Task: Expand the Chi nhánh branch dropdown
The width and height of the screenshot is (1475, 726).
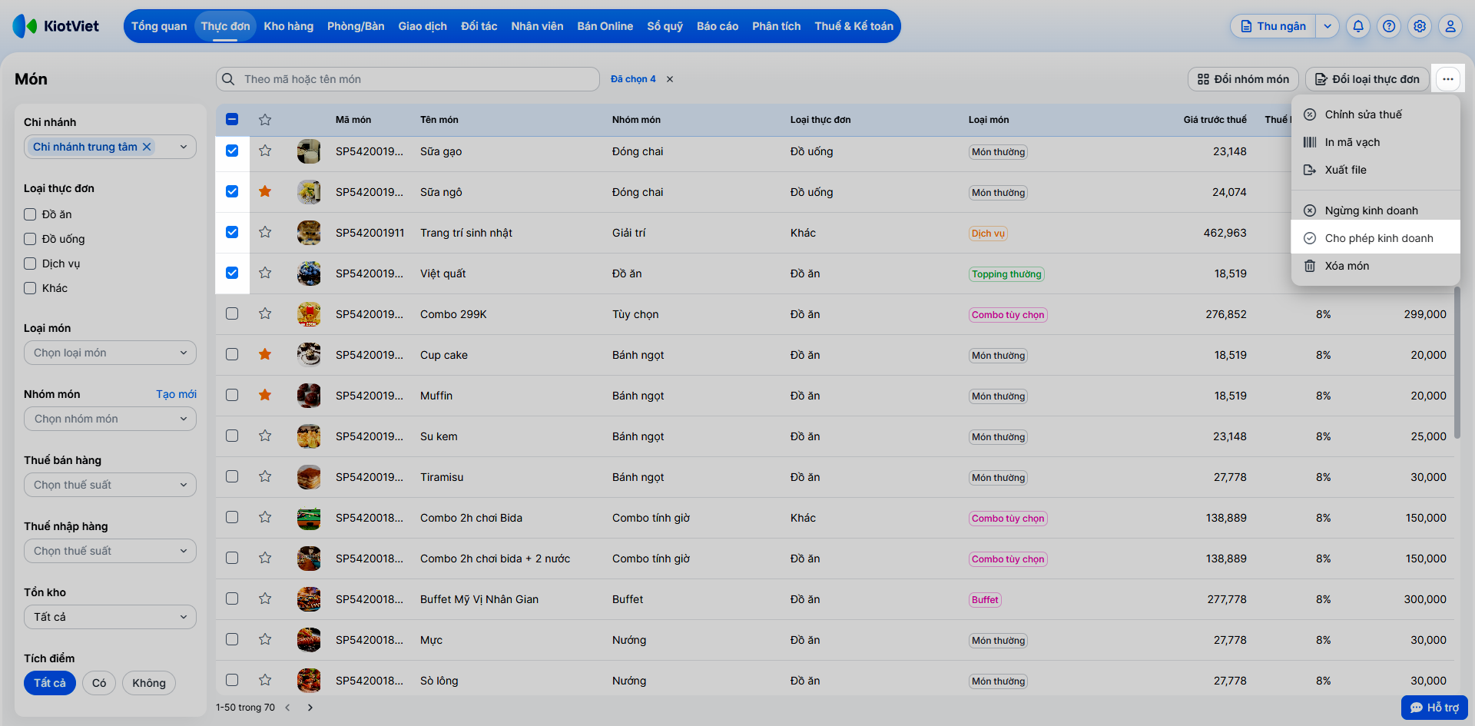Action: coord(184,147)
